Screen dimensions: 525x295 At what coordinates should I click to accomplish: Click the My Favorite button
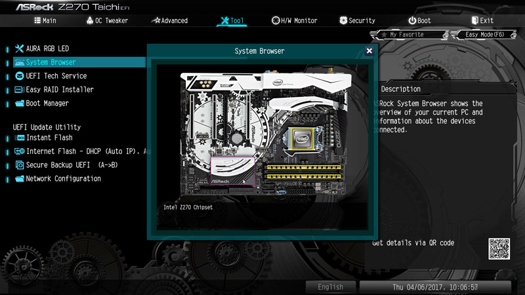pyautogui.click(x=409, y=35)
